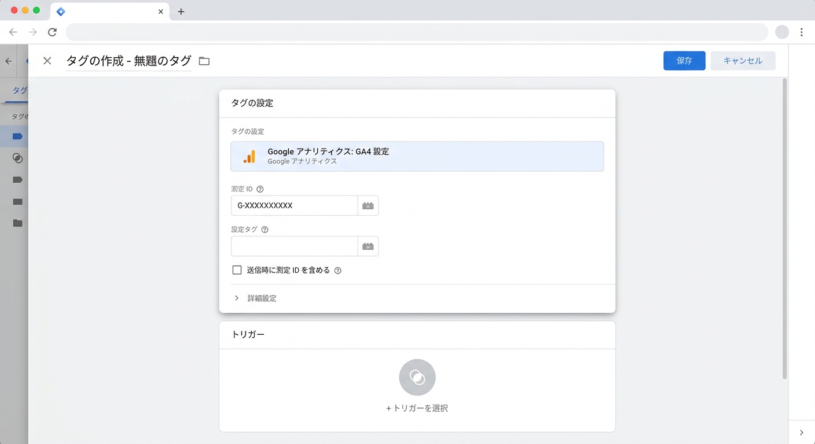Select the templates icon in left sidebar
This screenshot has width=815, height=444.
pos(18,202)
